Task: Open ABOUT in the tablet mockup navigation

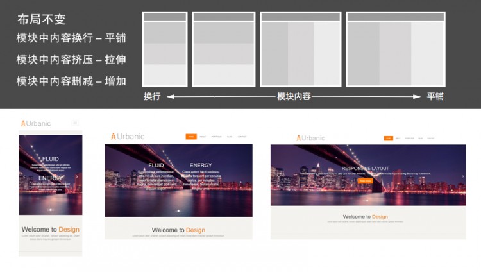Action: (203, 137)
